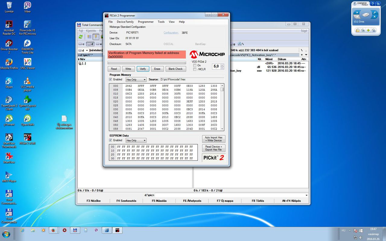Click the Firefox icon in the taskbar
The image size is (386, 241).
[53, 230]
